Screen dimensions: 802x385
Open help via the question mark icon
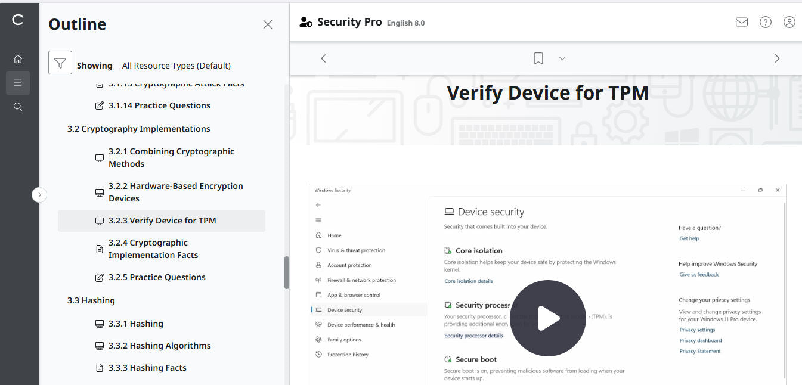[765, 22]
